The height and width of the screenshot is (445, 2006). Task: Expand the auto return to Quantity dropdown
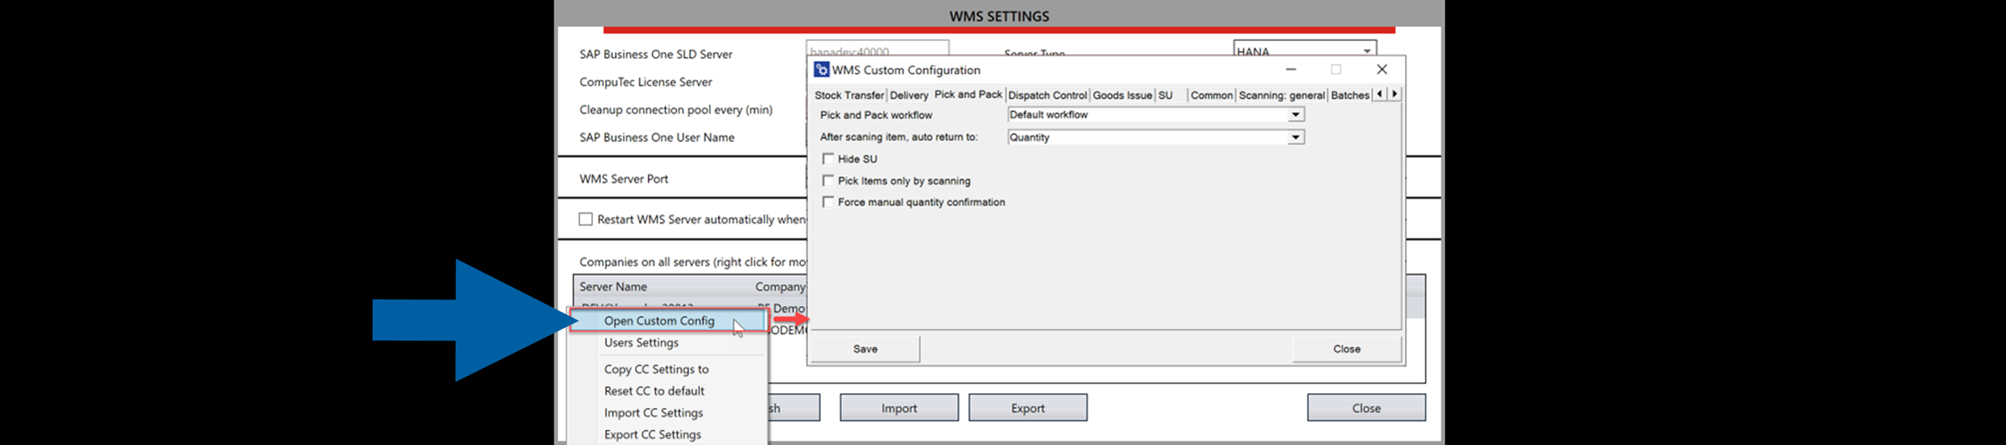tap(1295, 137)
